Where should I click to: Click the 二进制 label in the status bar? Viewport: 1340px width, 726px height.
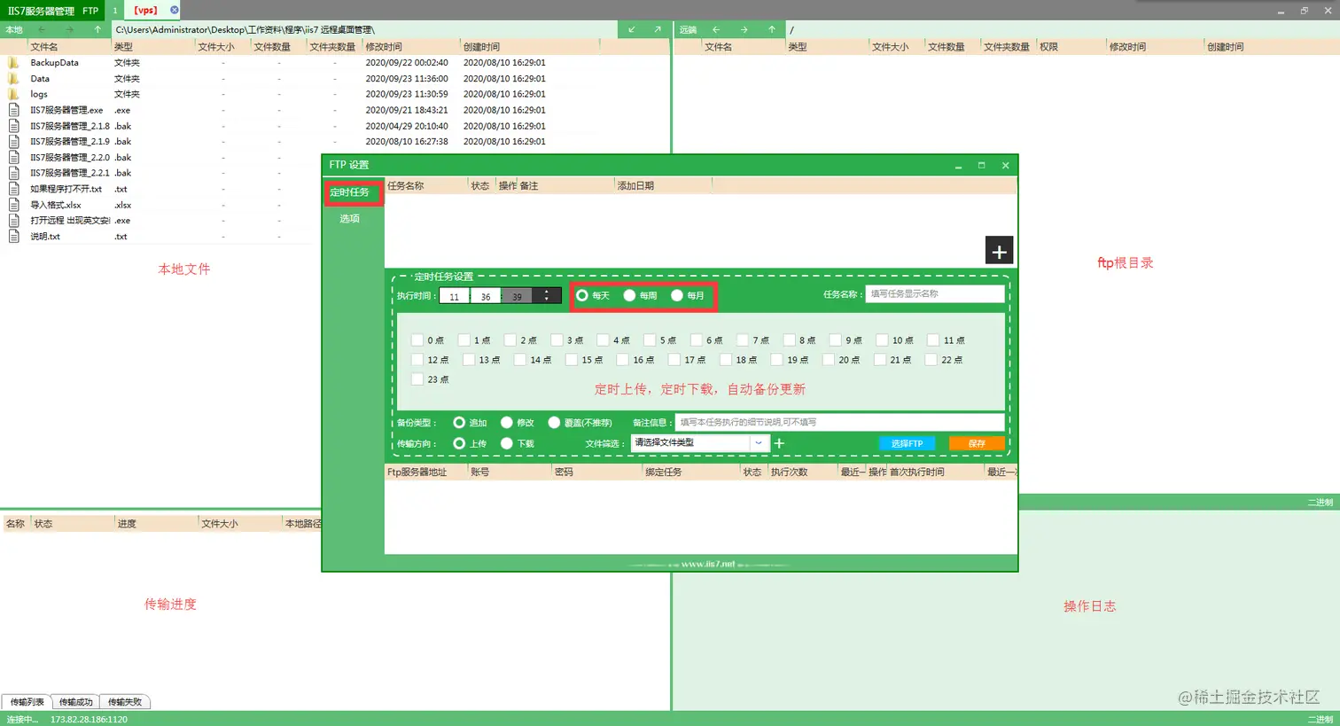tap(1321, 719)
